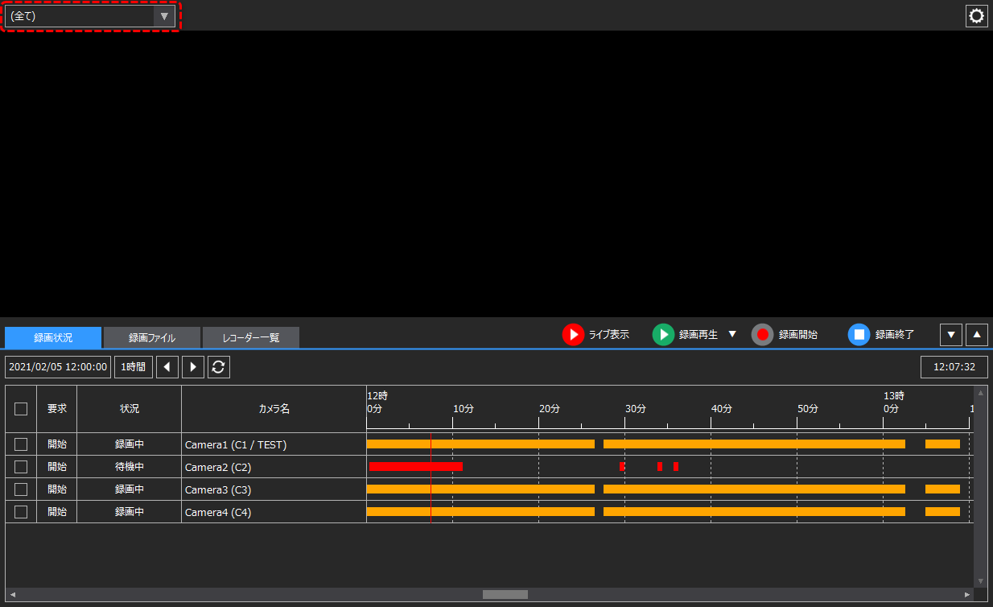Collapse the bottom panel with the down arrow
The height and width of the screenshot is (607, 993).
coord(950,334)
